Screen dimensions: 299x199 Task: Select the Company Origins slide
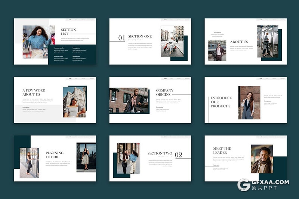[150, 100]
